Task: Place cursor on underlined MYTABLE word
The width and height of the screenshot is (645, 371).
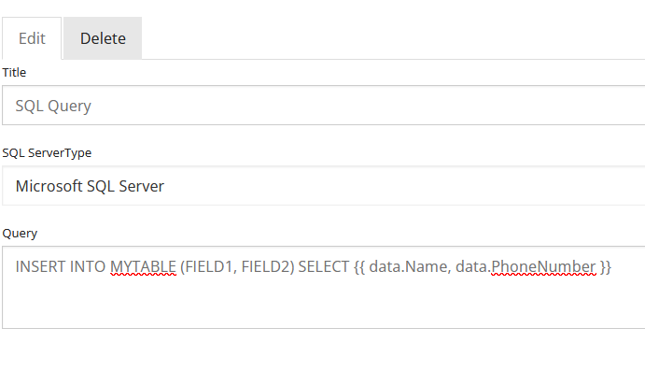Action: click(143, 267)
